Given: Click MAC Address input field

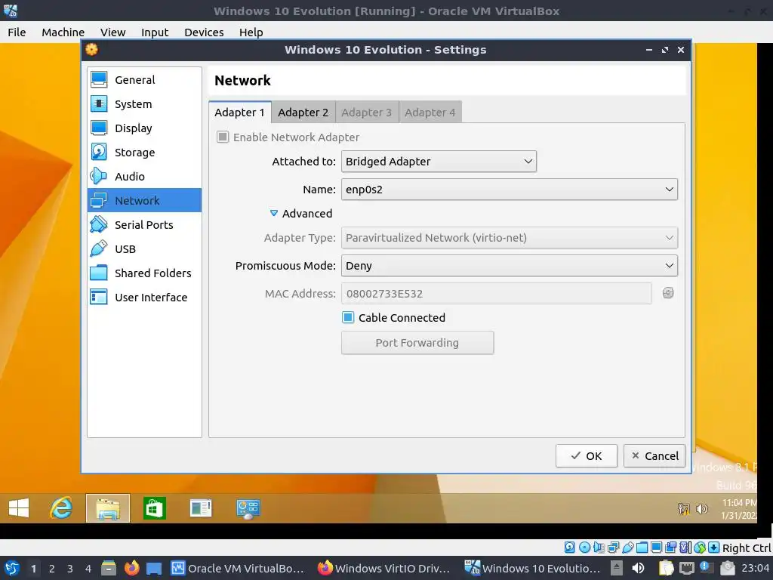Looking at the screenshot, I should (x=497, y=294).
